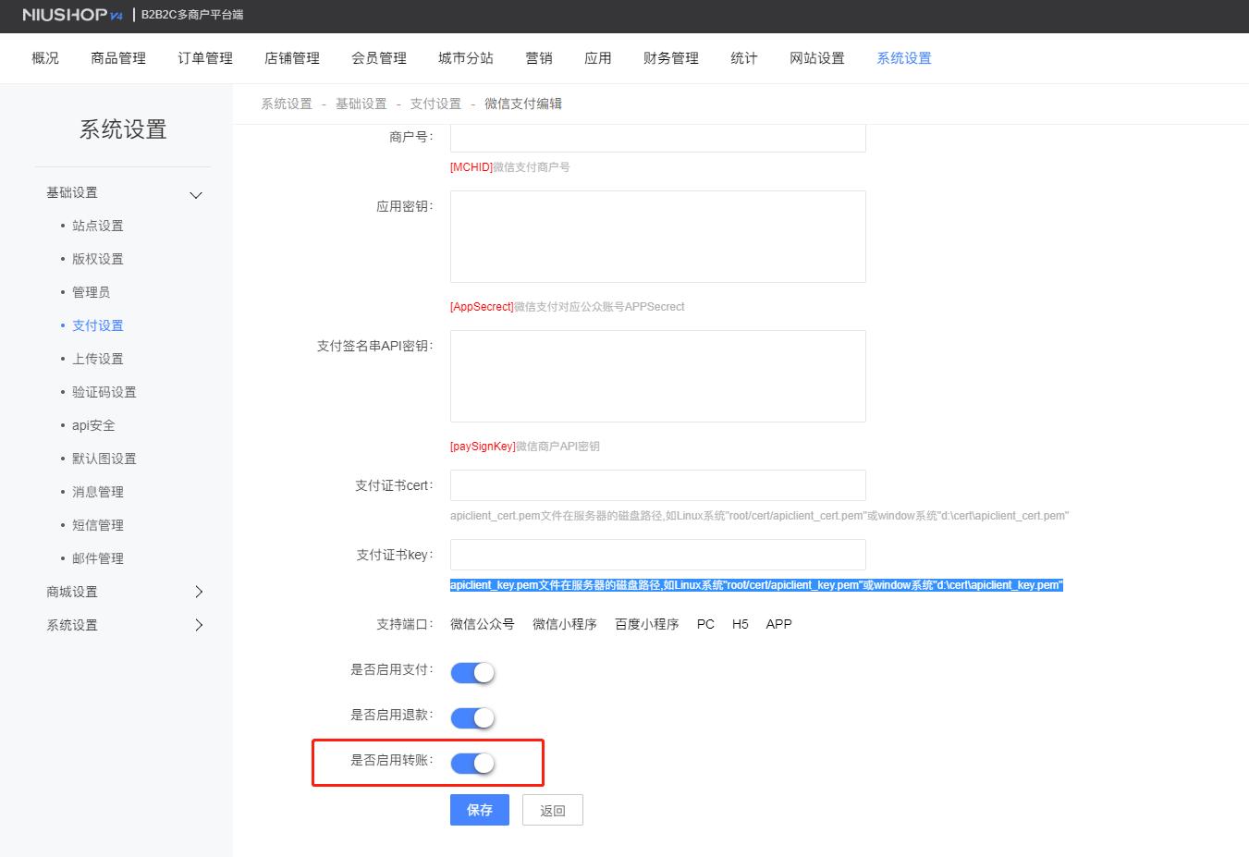Select 管理员 in the sidebar
The image size is (1249, 857).
click(x=92, y=291)
